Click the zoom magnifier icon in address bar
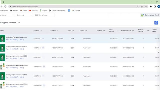This screenshot has height=90, width=160. 138,6
